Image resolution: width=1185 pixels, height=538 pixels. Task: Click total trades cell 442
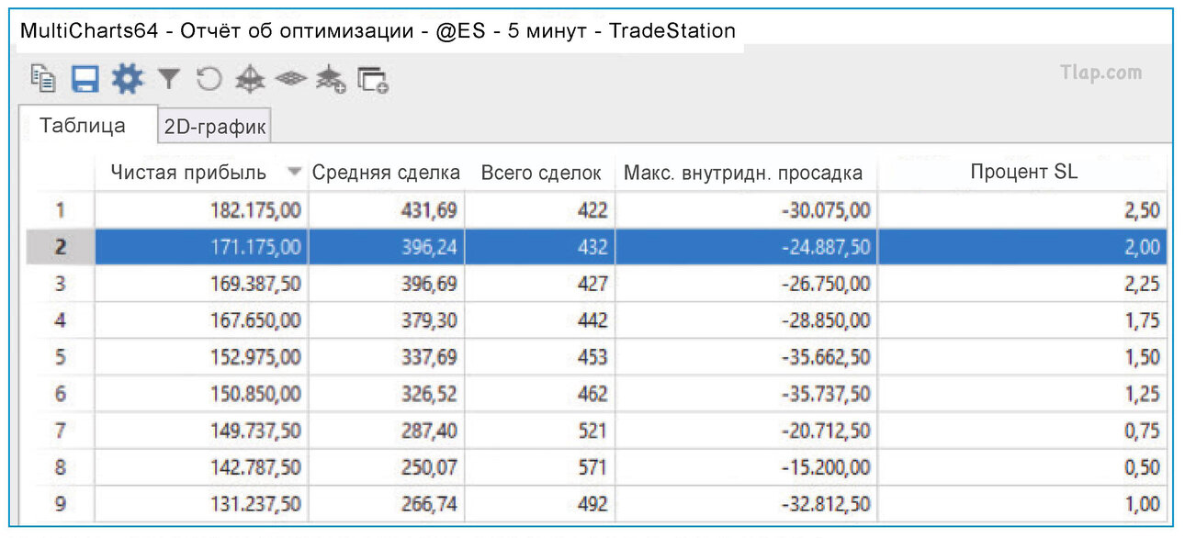540,320
